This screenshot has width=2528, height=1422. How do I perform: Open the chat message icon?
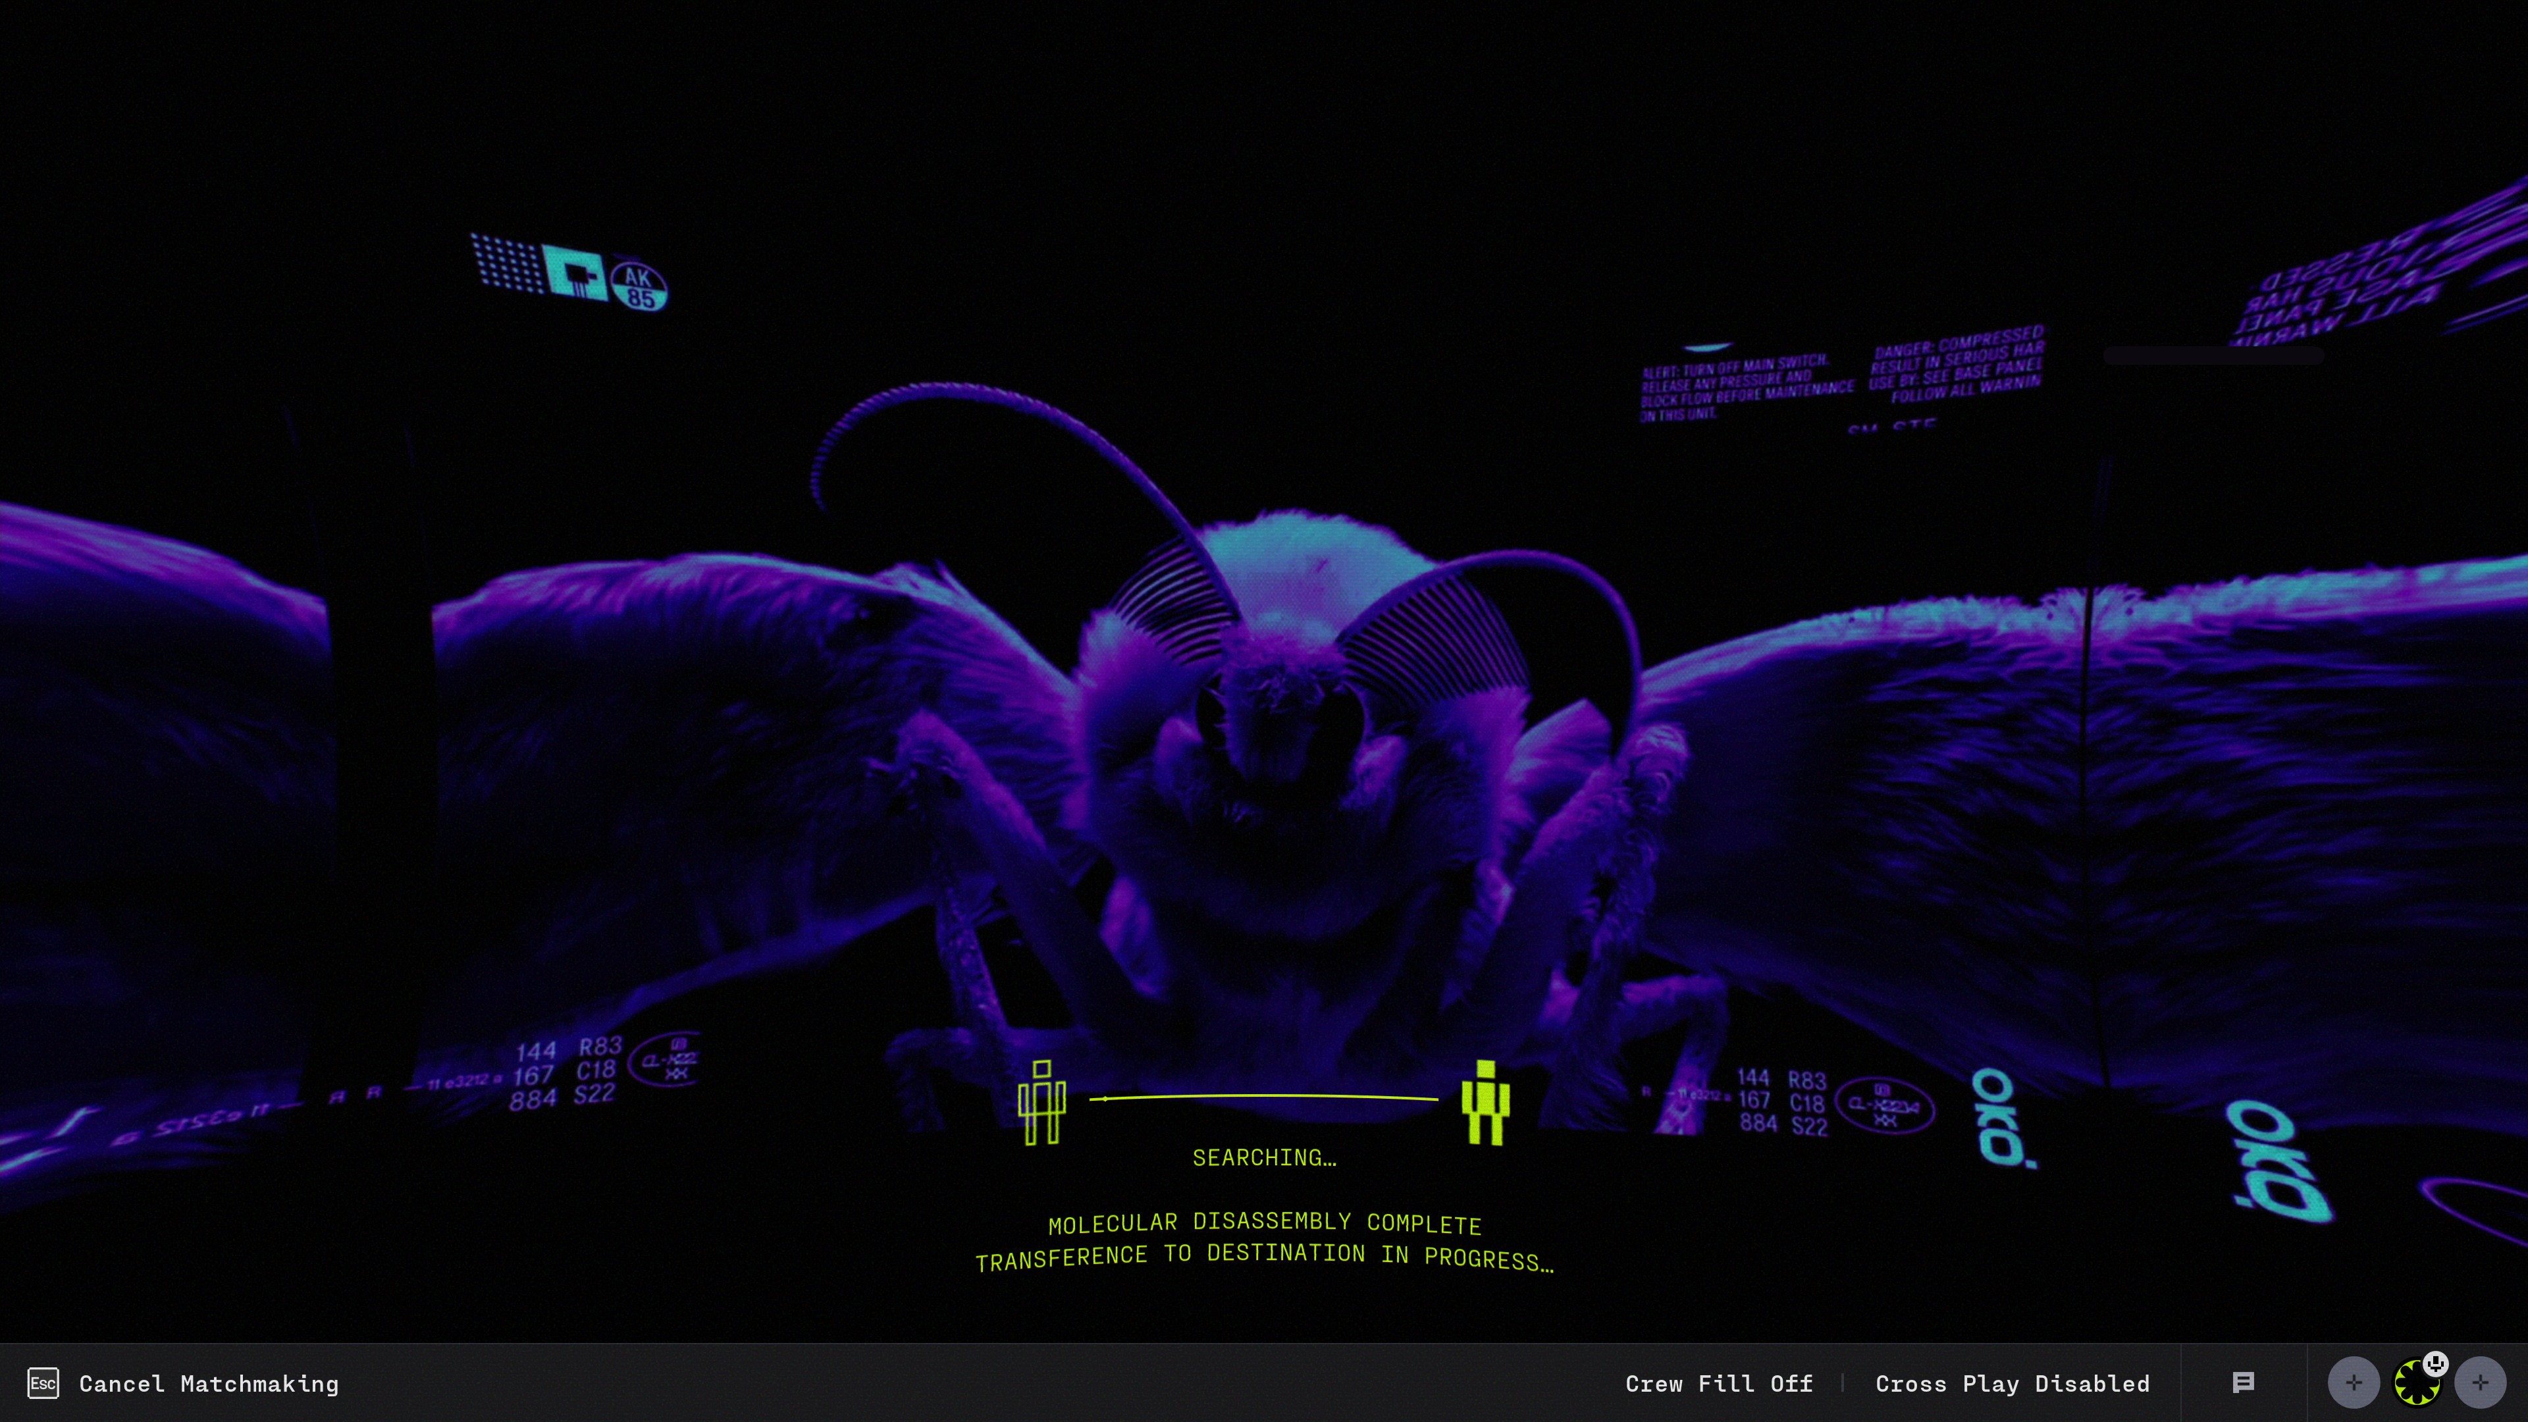pyautogui.click(x=2242, y=1382)
